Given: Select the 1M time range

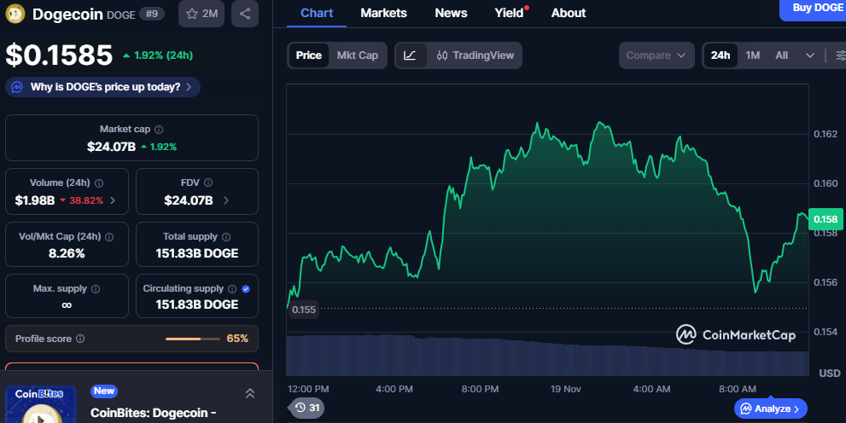Looking at the screenshot, I should tap(752, 55).
